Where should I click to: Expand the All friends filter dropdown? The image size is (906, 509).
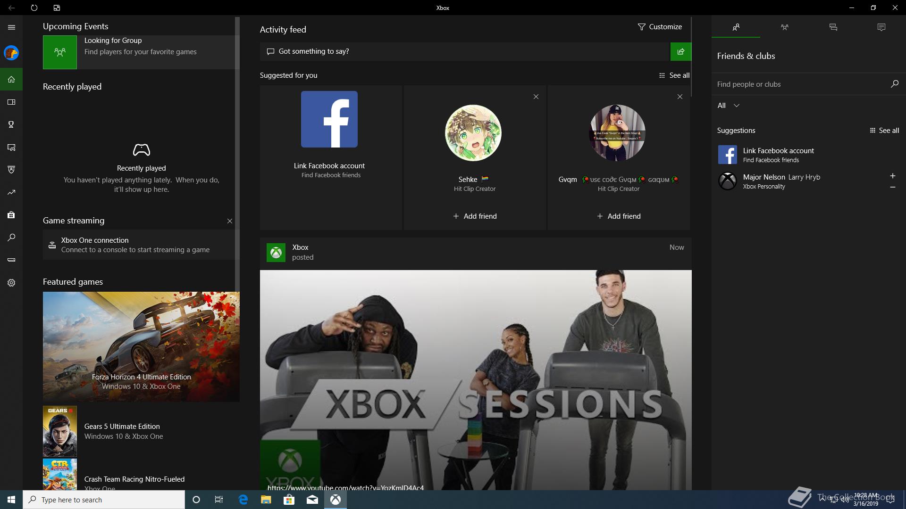point(729,106)
